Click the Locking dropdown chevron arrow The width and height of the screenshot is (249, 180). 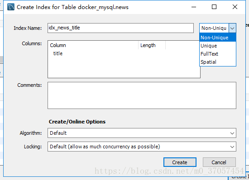232,147
